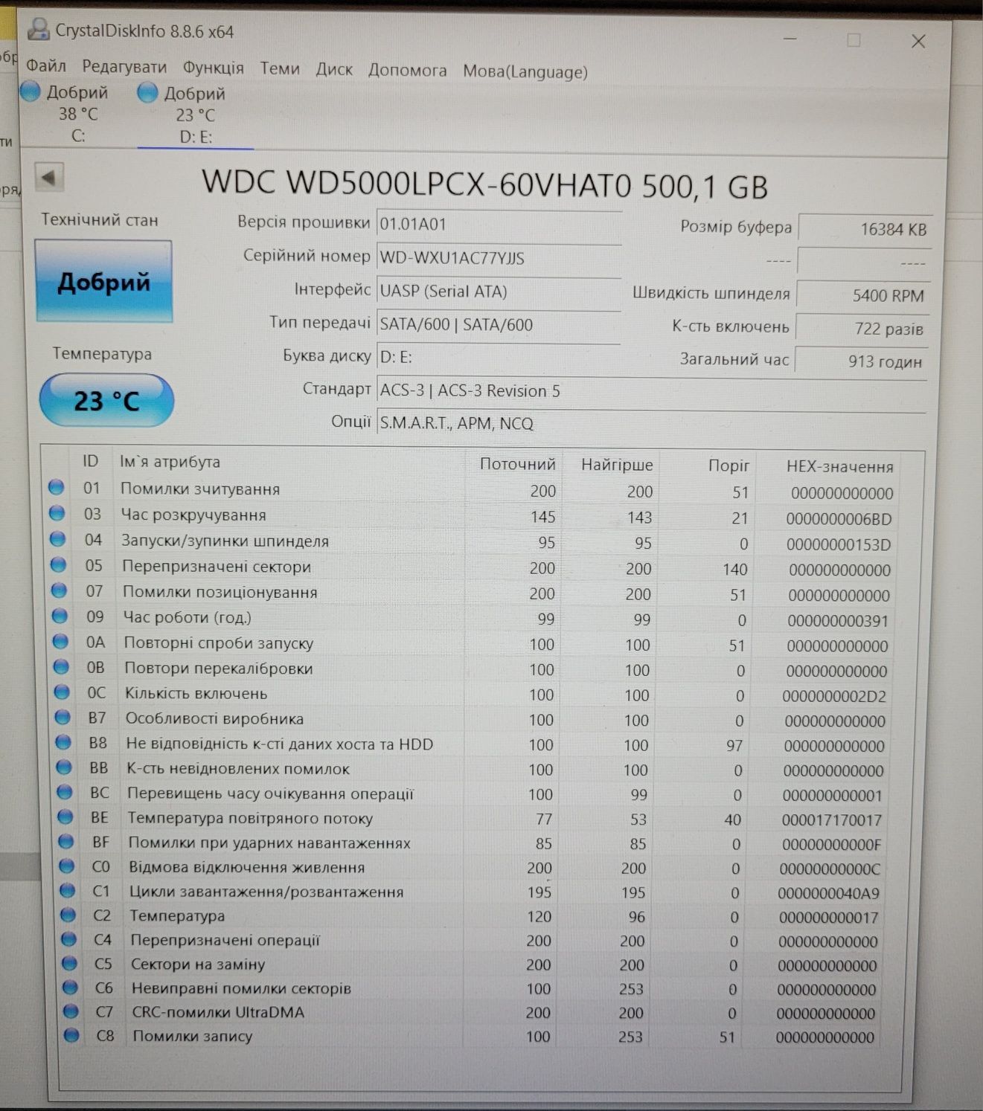
Task: Click the status icon for attribute C2
Action: point(68,915)
